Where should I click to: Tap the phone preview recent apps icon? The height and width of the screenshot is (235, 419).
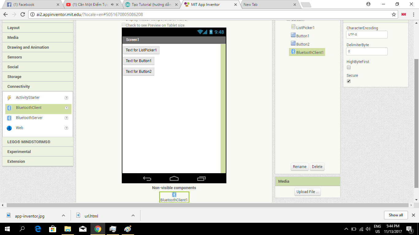(x=202, y=178)
